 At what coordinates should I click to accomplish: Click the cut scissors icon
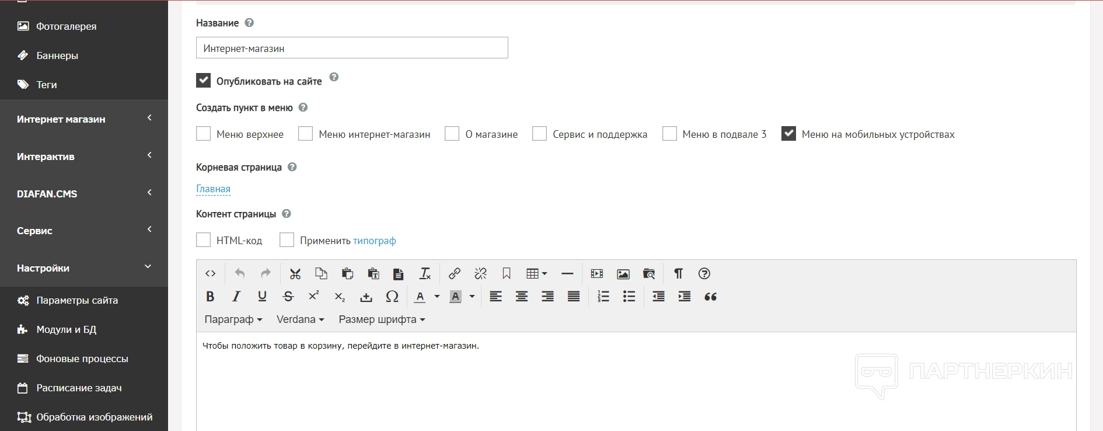(x=295, y=273)
